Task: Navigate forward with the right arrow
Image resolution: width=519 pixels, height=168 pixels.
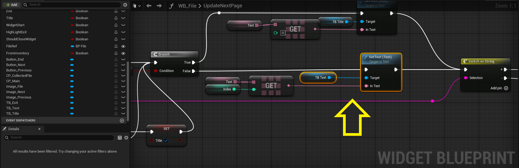Action: (159, 6)
